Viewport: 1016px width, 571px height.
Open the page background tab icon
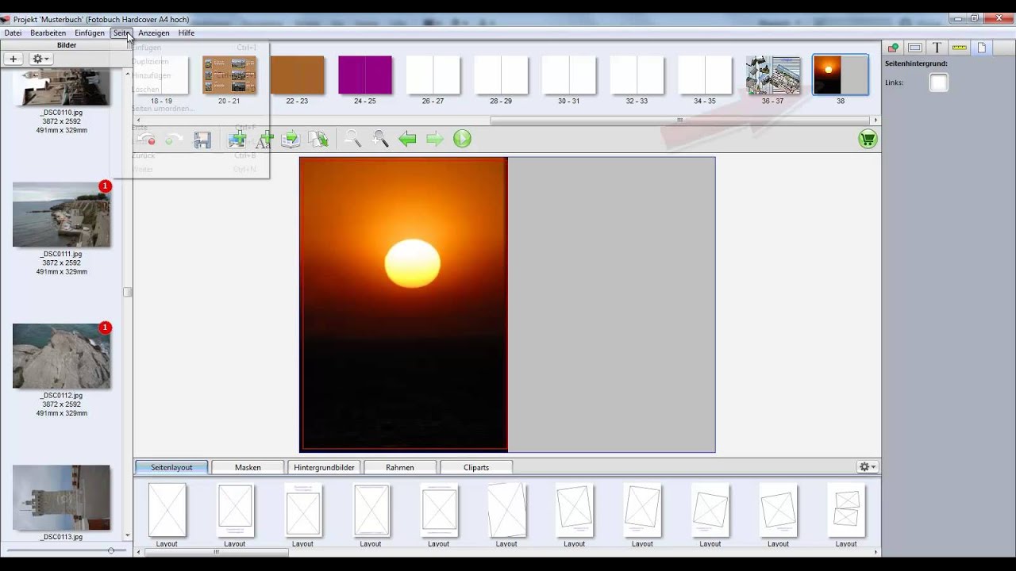(x=981, y=48)
